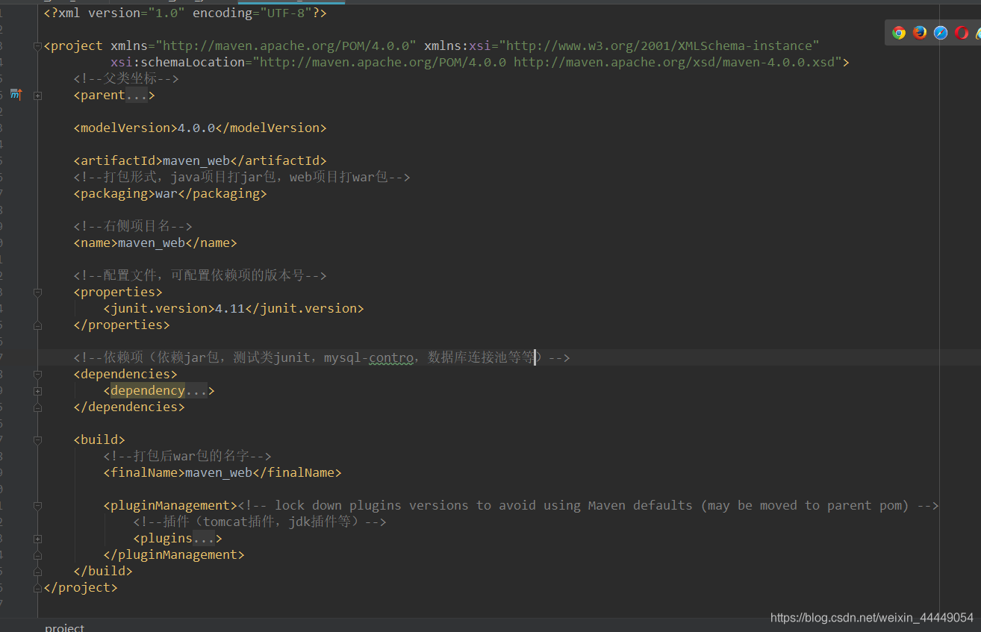The width and height of the screenshot is (981, 632).
Task: Fold at the closing project tag
Action: [x=37, y=588]
